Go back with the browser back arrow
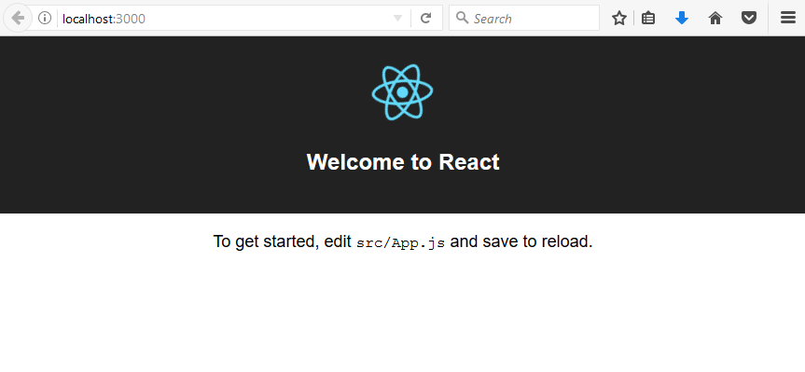 tap(18, 19)
